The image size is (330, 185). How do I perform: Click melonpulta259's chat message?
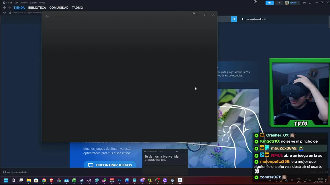pyautogui.click(x=289, y=166)
